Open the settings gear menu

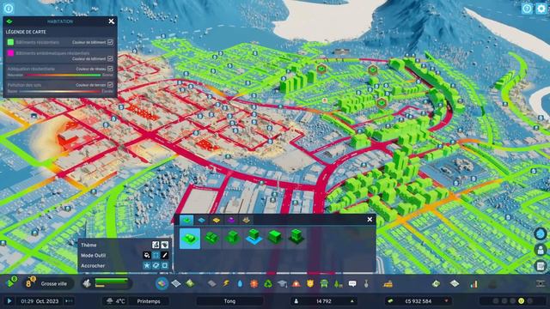pyautogui.click(x=541, y=9)
